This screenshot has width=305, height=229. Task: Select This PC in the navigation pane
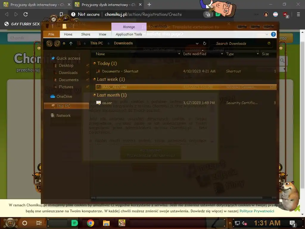tap(66, 106)
